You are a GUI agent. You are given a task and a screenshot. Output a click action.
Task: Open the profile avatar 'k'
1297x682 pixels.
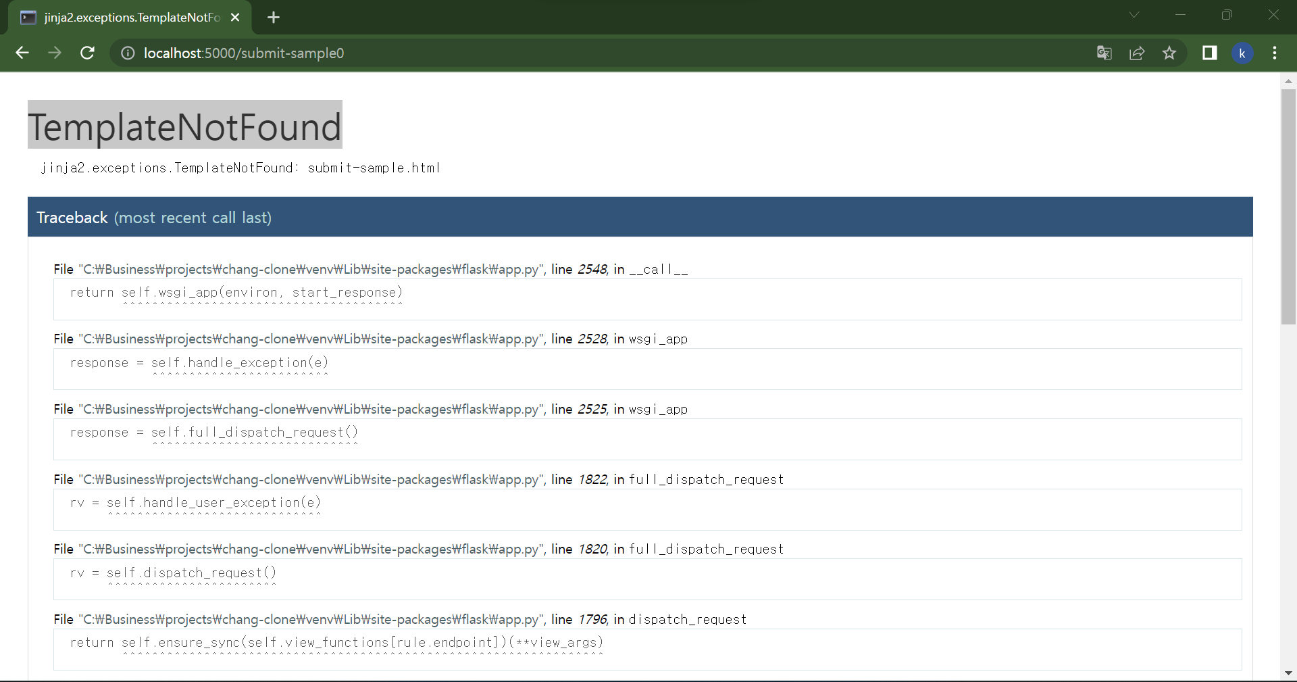1242,53
